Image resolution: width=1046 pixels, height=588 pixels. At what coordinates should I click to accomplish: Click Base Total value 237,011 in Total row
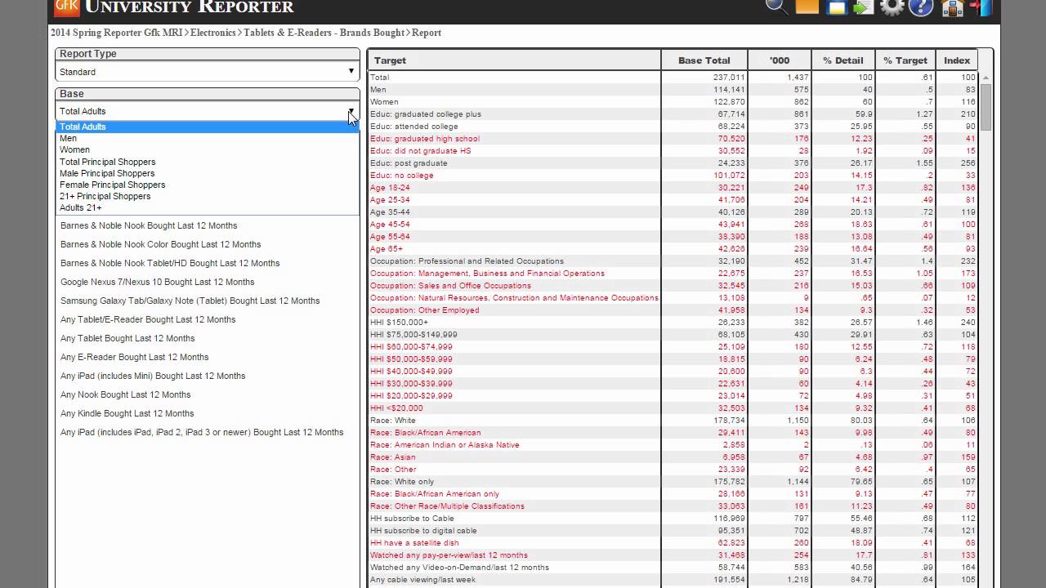(x=729, y=78)
